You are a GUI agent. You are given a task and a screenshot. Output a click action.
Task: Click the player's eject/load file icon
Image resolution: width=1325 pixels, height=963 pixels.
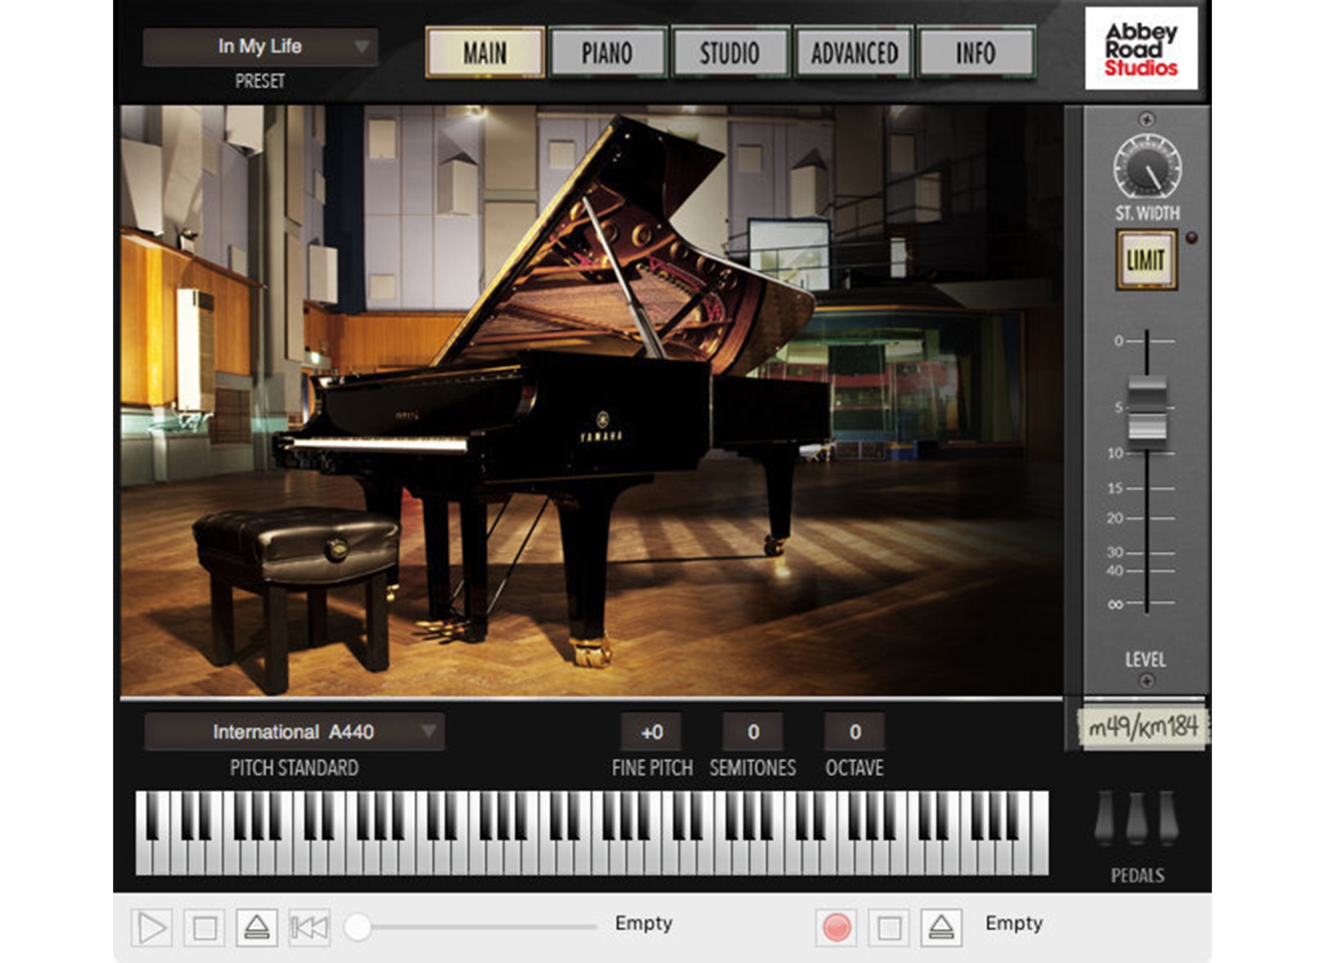(x=257, y=928)
